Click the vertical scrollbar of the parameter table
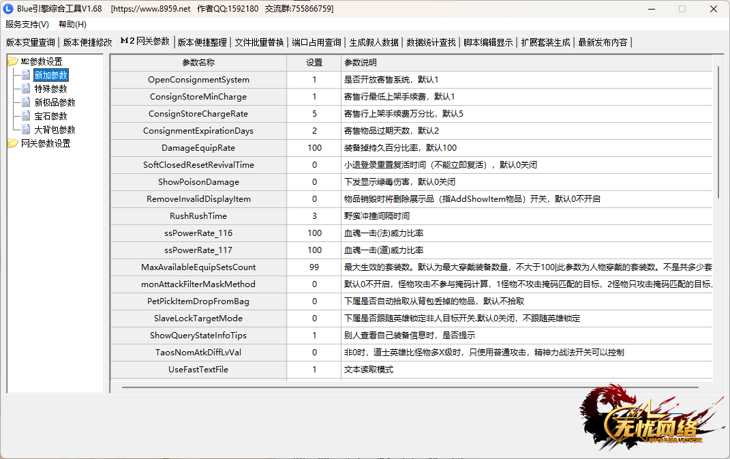Screen dimensions: 730x459 click(x=718, y=136)
